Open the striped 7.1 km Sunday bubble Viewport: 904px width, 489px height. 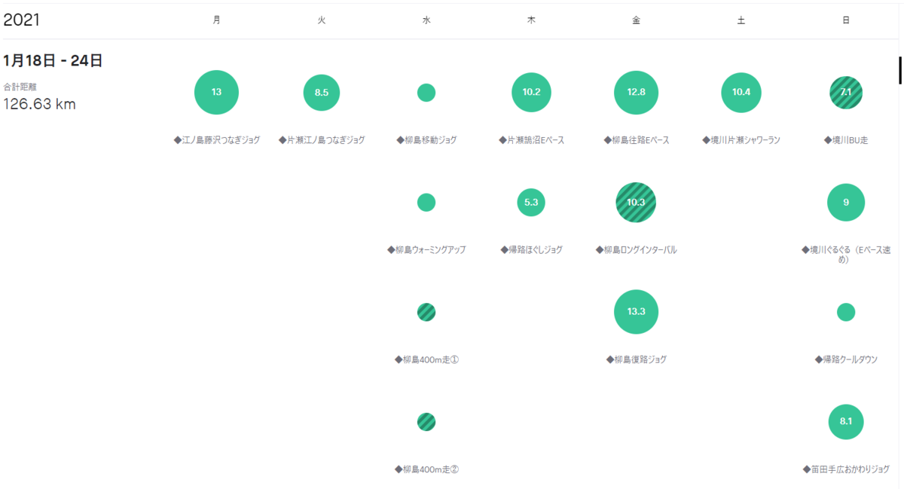[x=846, y=93]
